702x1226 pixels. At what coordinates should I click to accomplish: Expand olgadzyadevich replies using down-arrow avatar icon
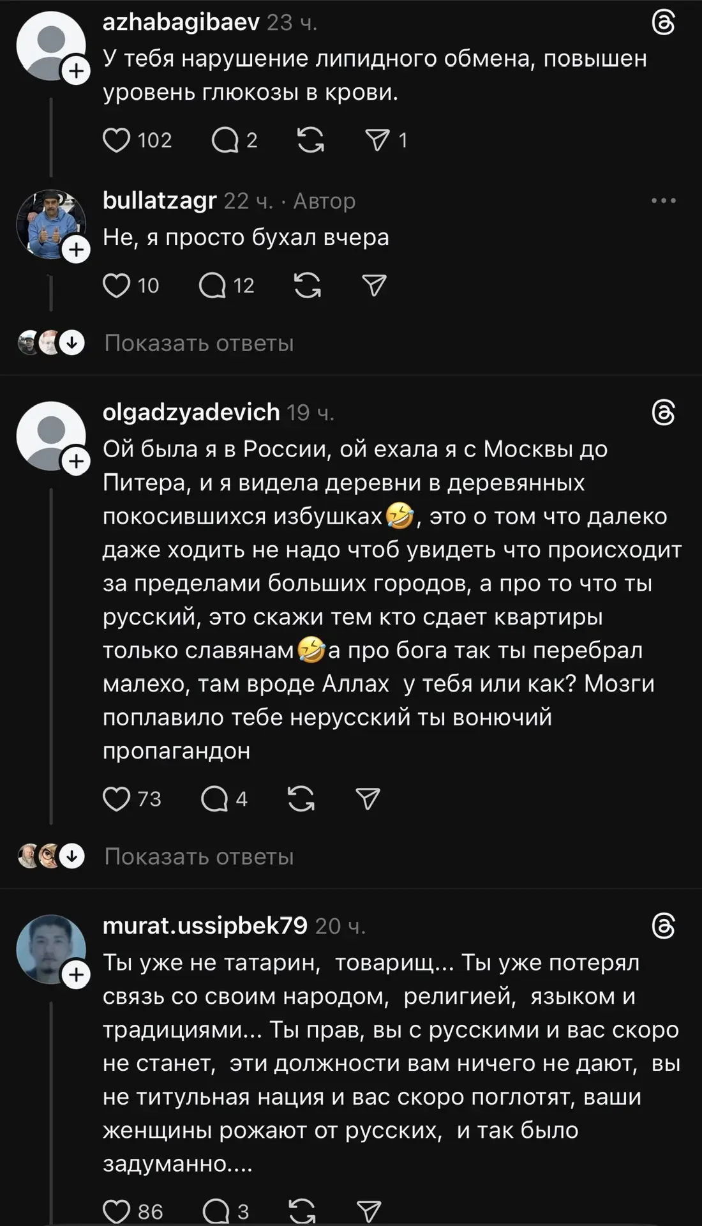(72, 856)
